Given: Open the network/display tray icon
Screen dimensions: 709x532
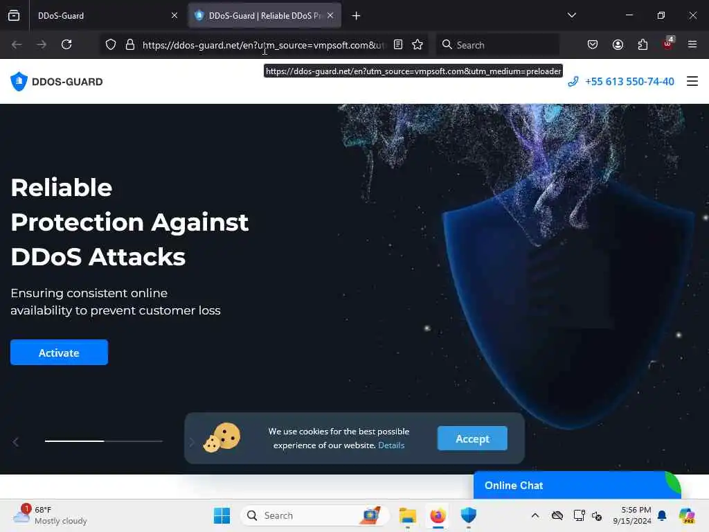Looking at the screenshot, I should coord(580,515).
